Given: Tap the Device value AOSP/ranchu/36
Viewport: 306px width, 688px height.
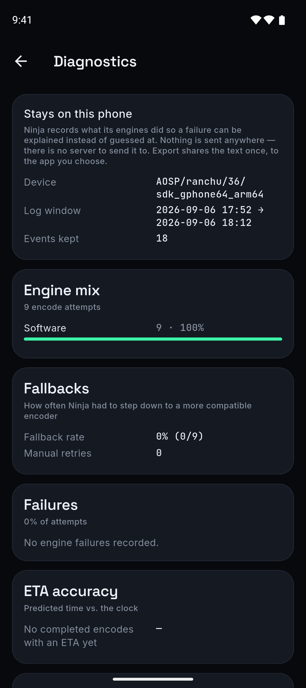Looking at the screenshot, I should click(210, 188).
